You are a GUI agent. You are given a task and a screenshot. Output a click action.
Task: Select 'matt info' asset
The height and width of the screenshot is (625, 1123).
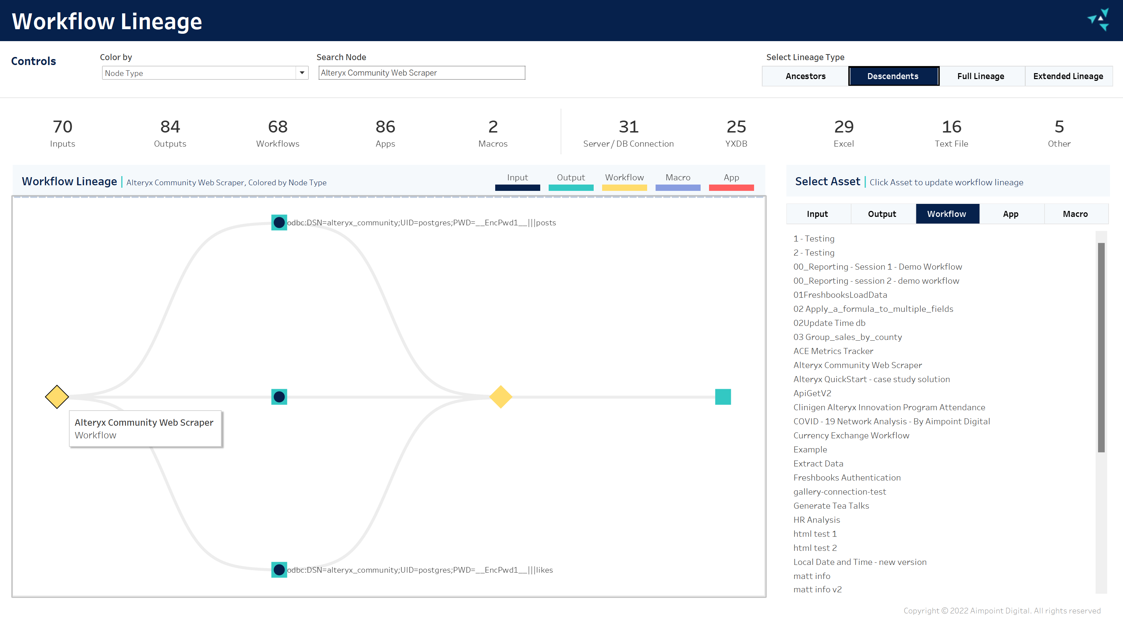pos(812,576)
